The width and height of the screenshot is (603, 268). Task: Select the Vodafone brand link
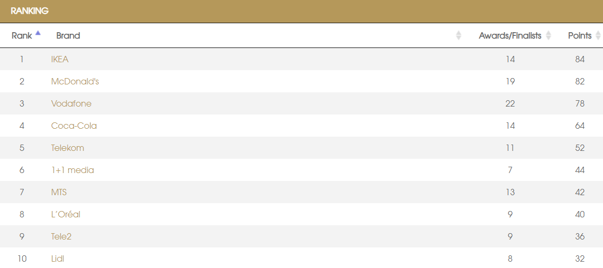tap(71, 103)
